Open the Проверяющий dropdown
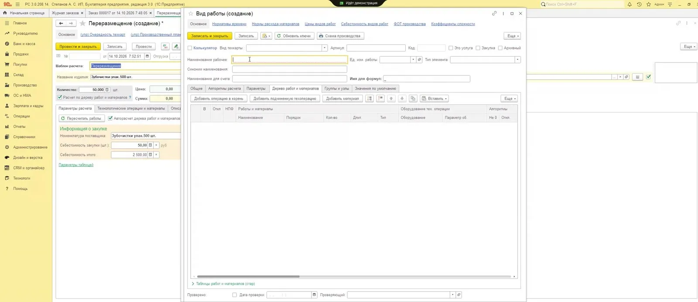 (x=452, y=295)
